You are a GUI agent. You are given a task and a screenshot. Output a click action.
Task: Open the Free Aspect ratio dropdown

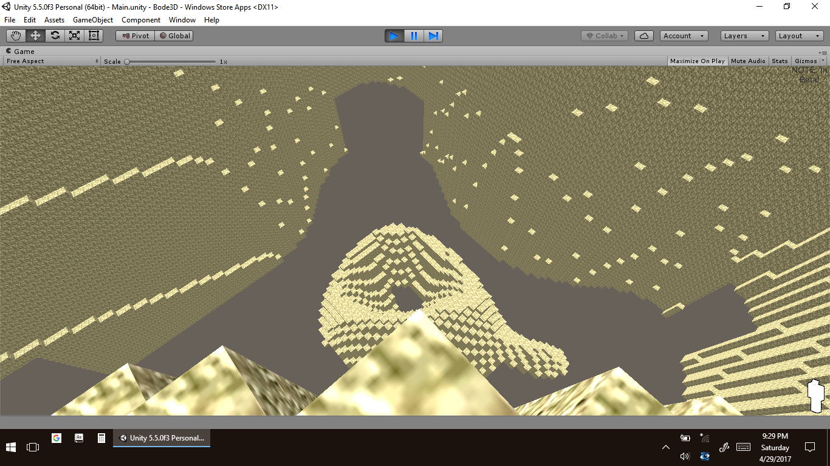coord(52,61)
